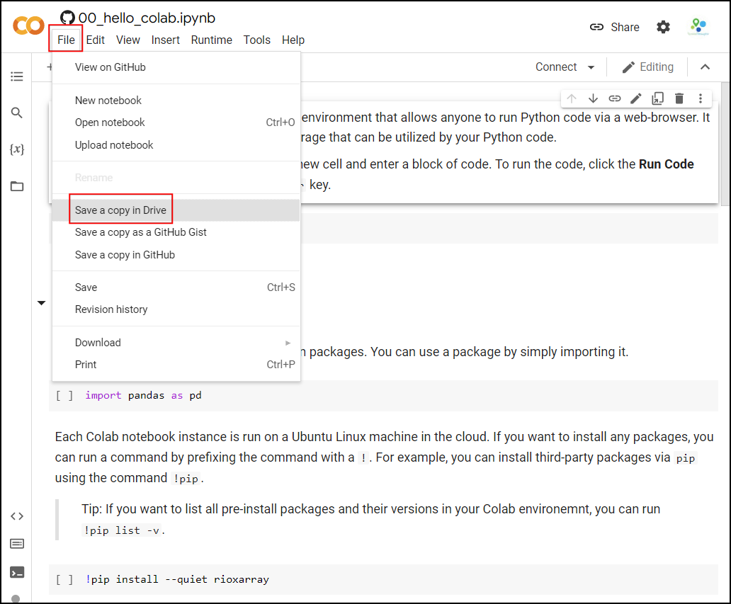This screenshot has width=731, height=604.
Task: Open the cell's three-dot more options
Action: point(700,98)
